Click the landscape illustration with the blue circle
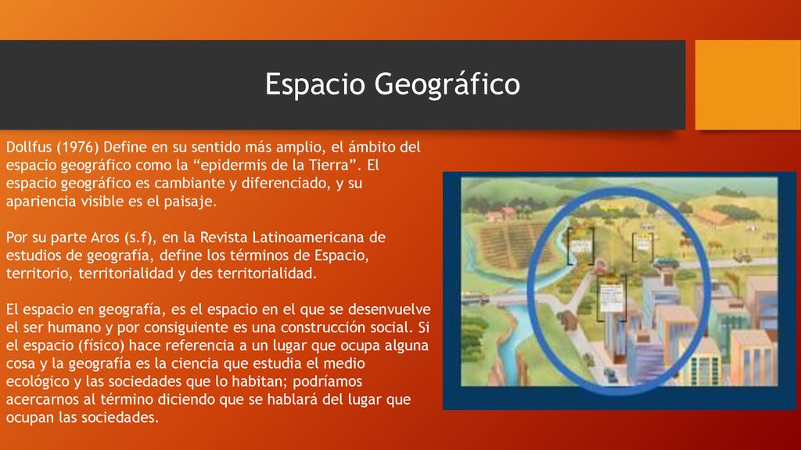 coord(620,291)
